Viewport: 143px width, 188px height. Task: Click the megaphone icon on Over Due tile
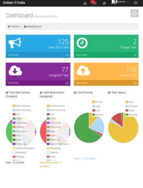[15, 43]
